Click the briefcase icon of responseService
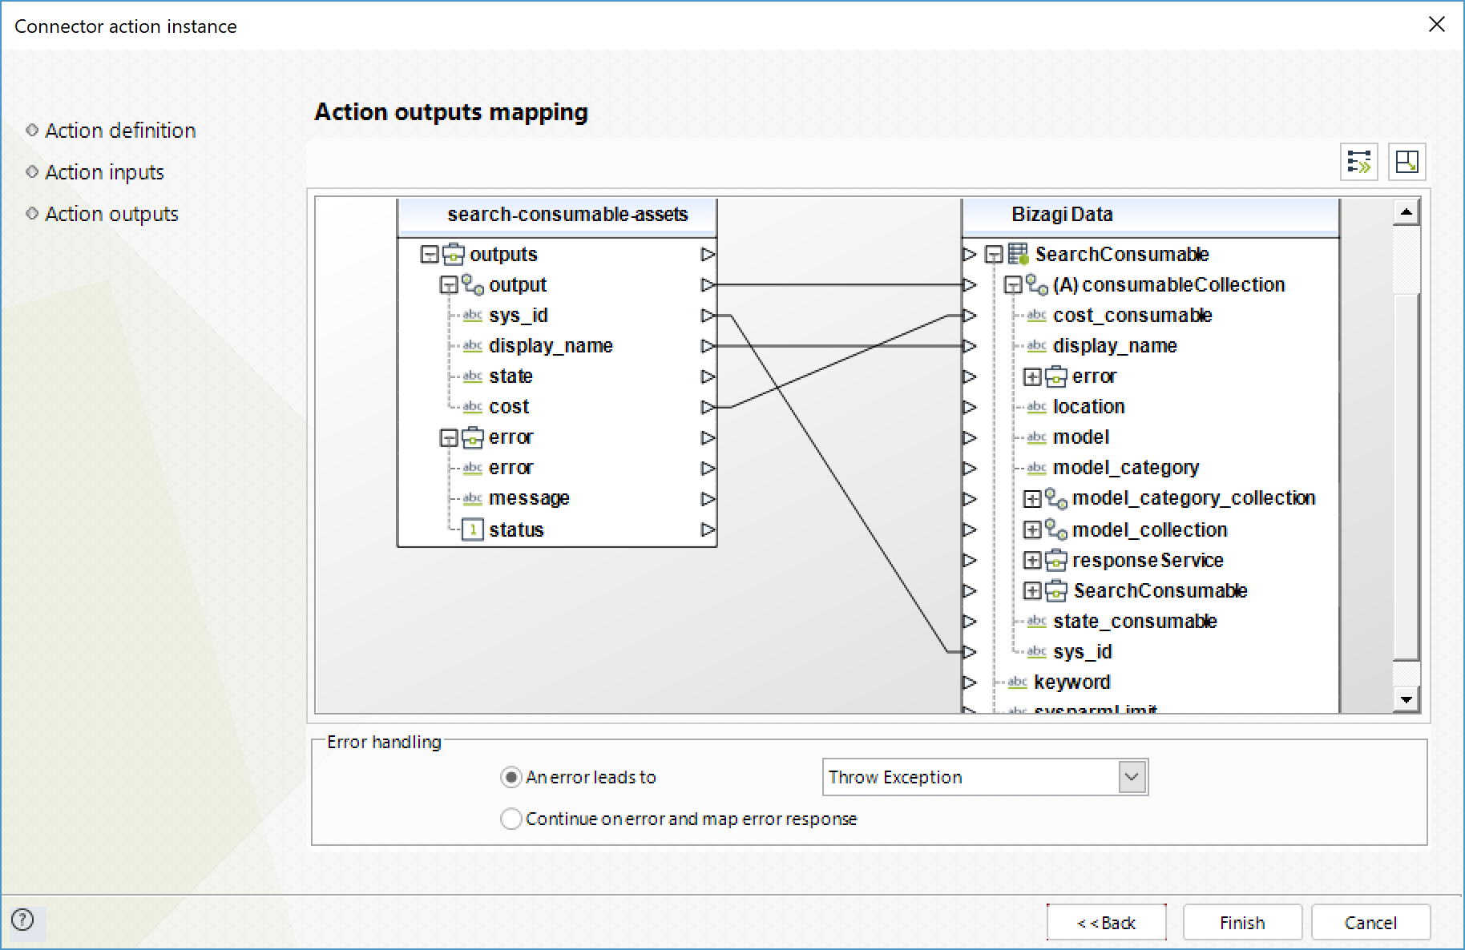This screenshot has height=950, width=1465. pyautogui.click(x=1056, y=560)
